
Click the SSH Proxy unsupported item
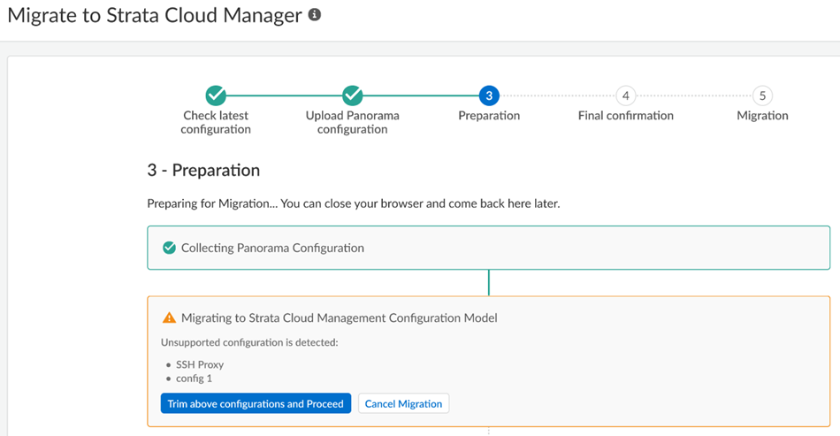pos(200,364)
